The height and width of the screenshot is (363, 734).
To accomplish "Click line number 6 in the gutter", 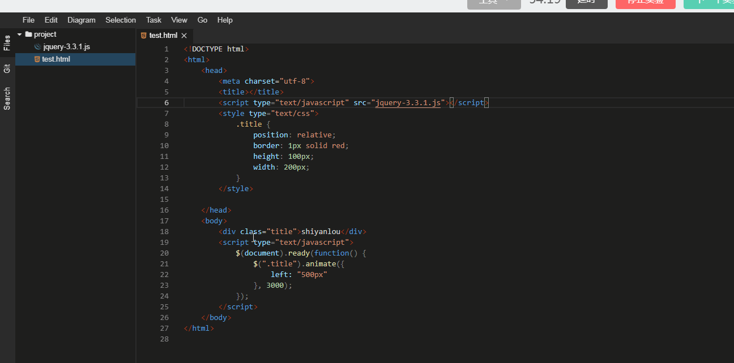I will (x=167, y=103).
